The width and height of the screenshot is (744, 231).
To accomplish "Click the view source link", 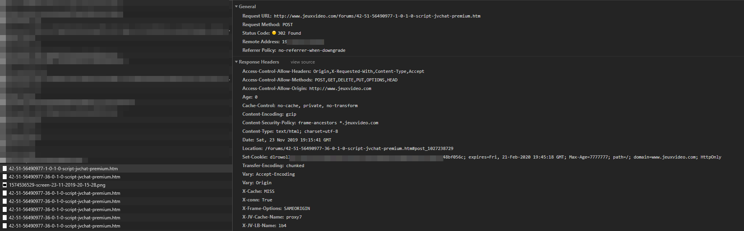I will coord(303,62).
